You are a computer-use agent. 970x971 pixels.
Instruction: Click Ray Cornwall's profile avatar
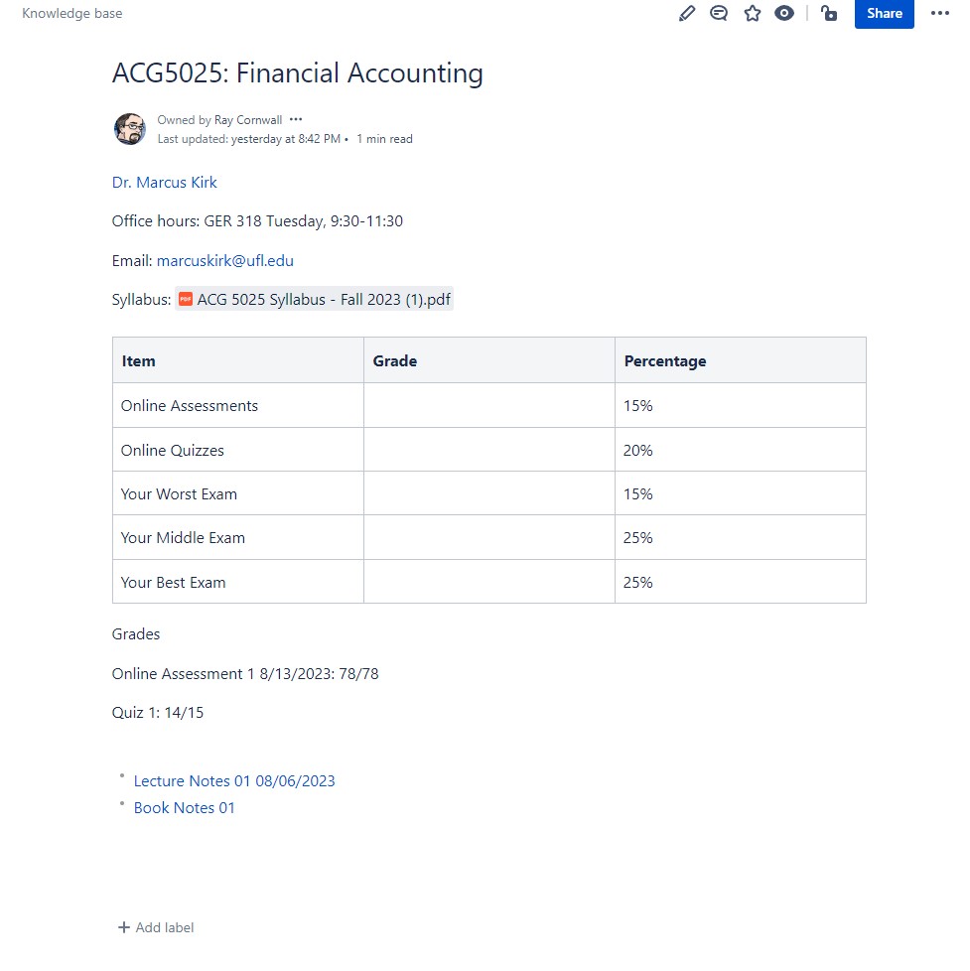click(129, 129)
